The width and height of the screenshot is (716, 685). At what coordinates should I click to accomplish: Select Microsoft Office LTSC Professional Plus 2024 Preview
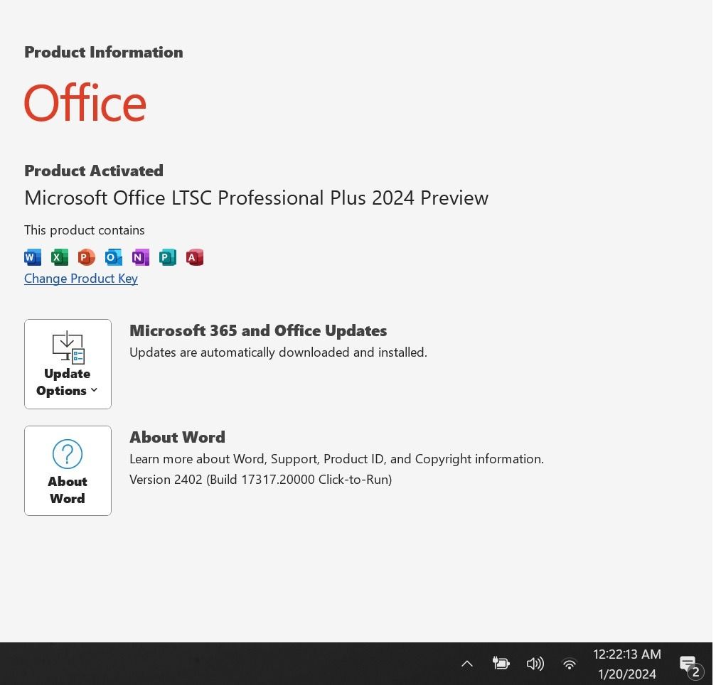coord(256,198)
